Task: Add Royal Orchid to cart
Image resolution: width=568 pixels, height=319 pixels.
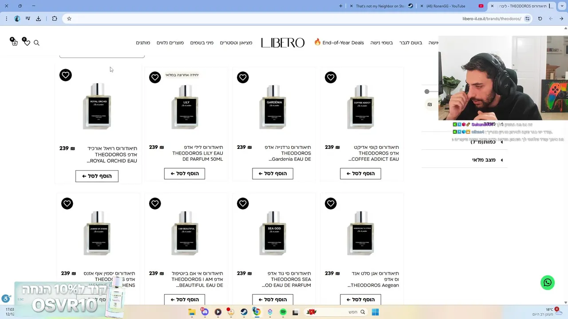Action: pos(97,176)
